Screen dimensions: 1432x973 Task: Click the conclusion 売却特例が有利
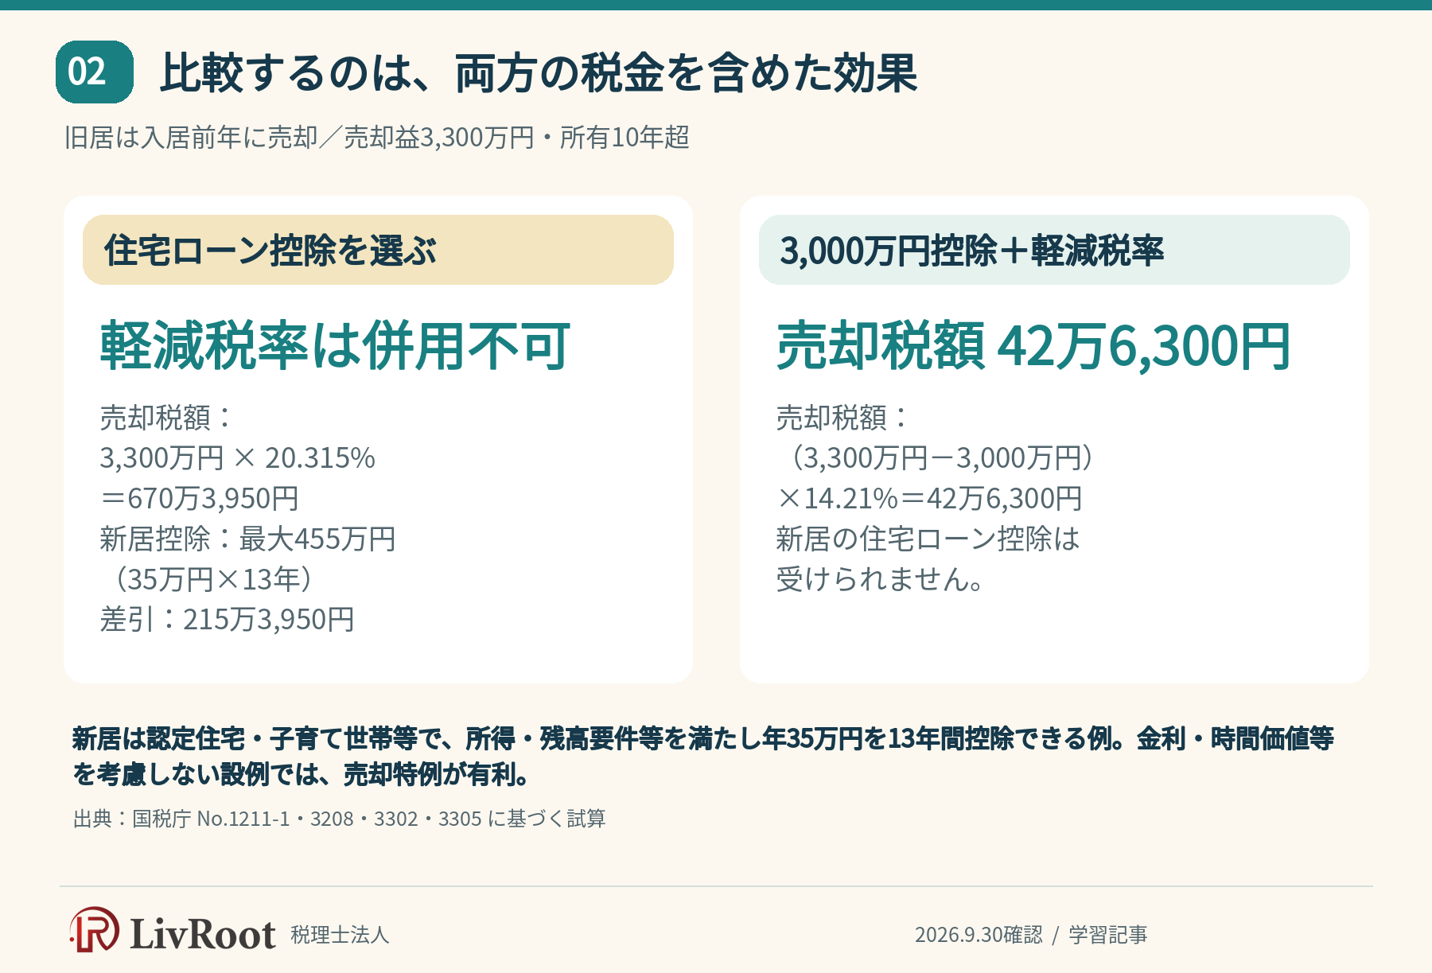click(x=430, y=774)
